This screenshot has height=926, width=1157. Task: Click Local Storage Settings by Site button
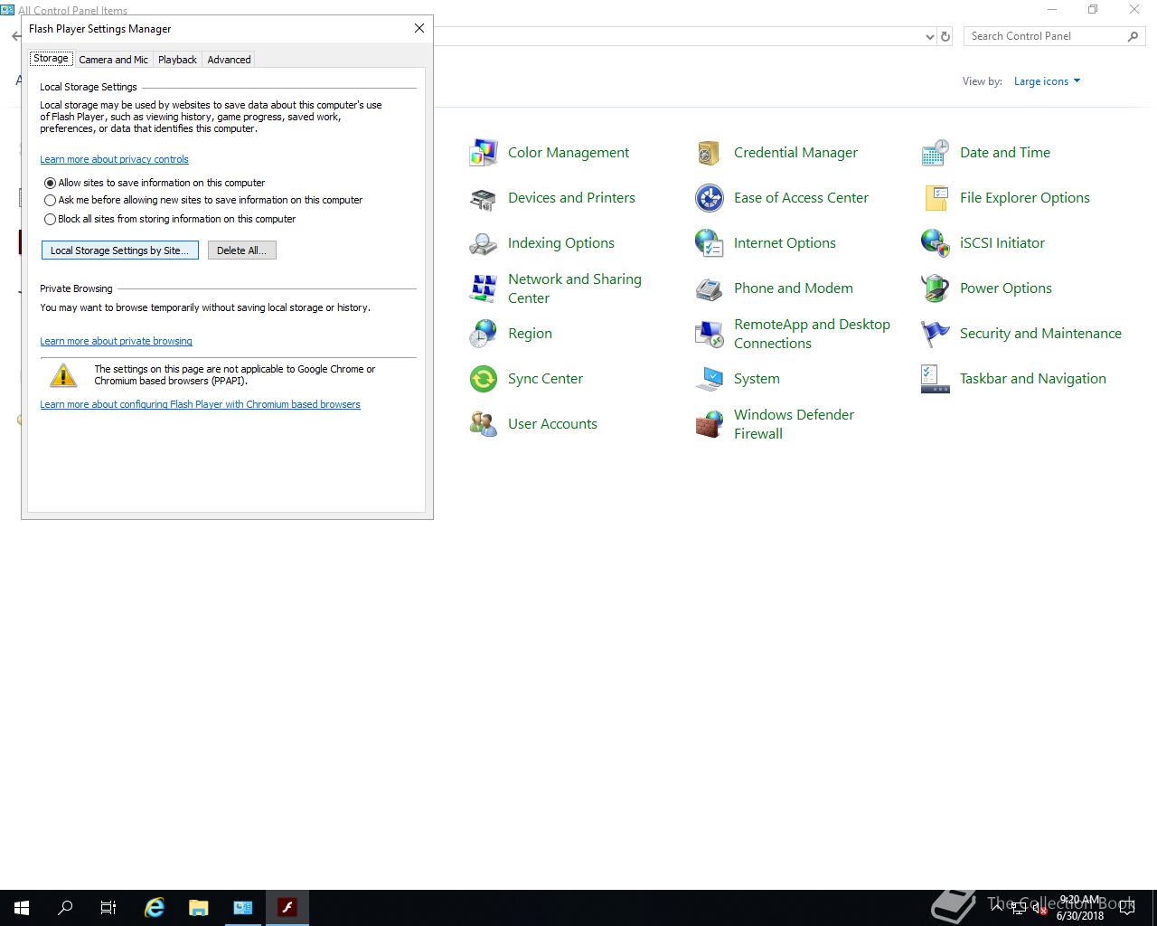[x=120, y=250]
